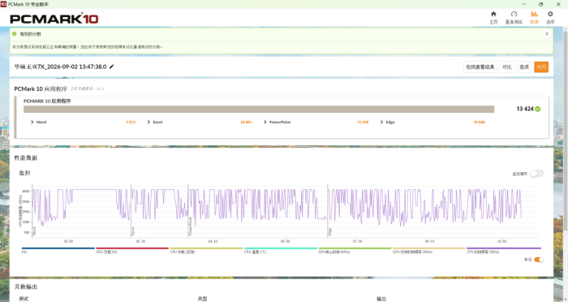This screenshot has height=302, width=568.
Task: Open the Home tab
Action: pyautogui.click(x=493, y=17)
